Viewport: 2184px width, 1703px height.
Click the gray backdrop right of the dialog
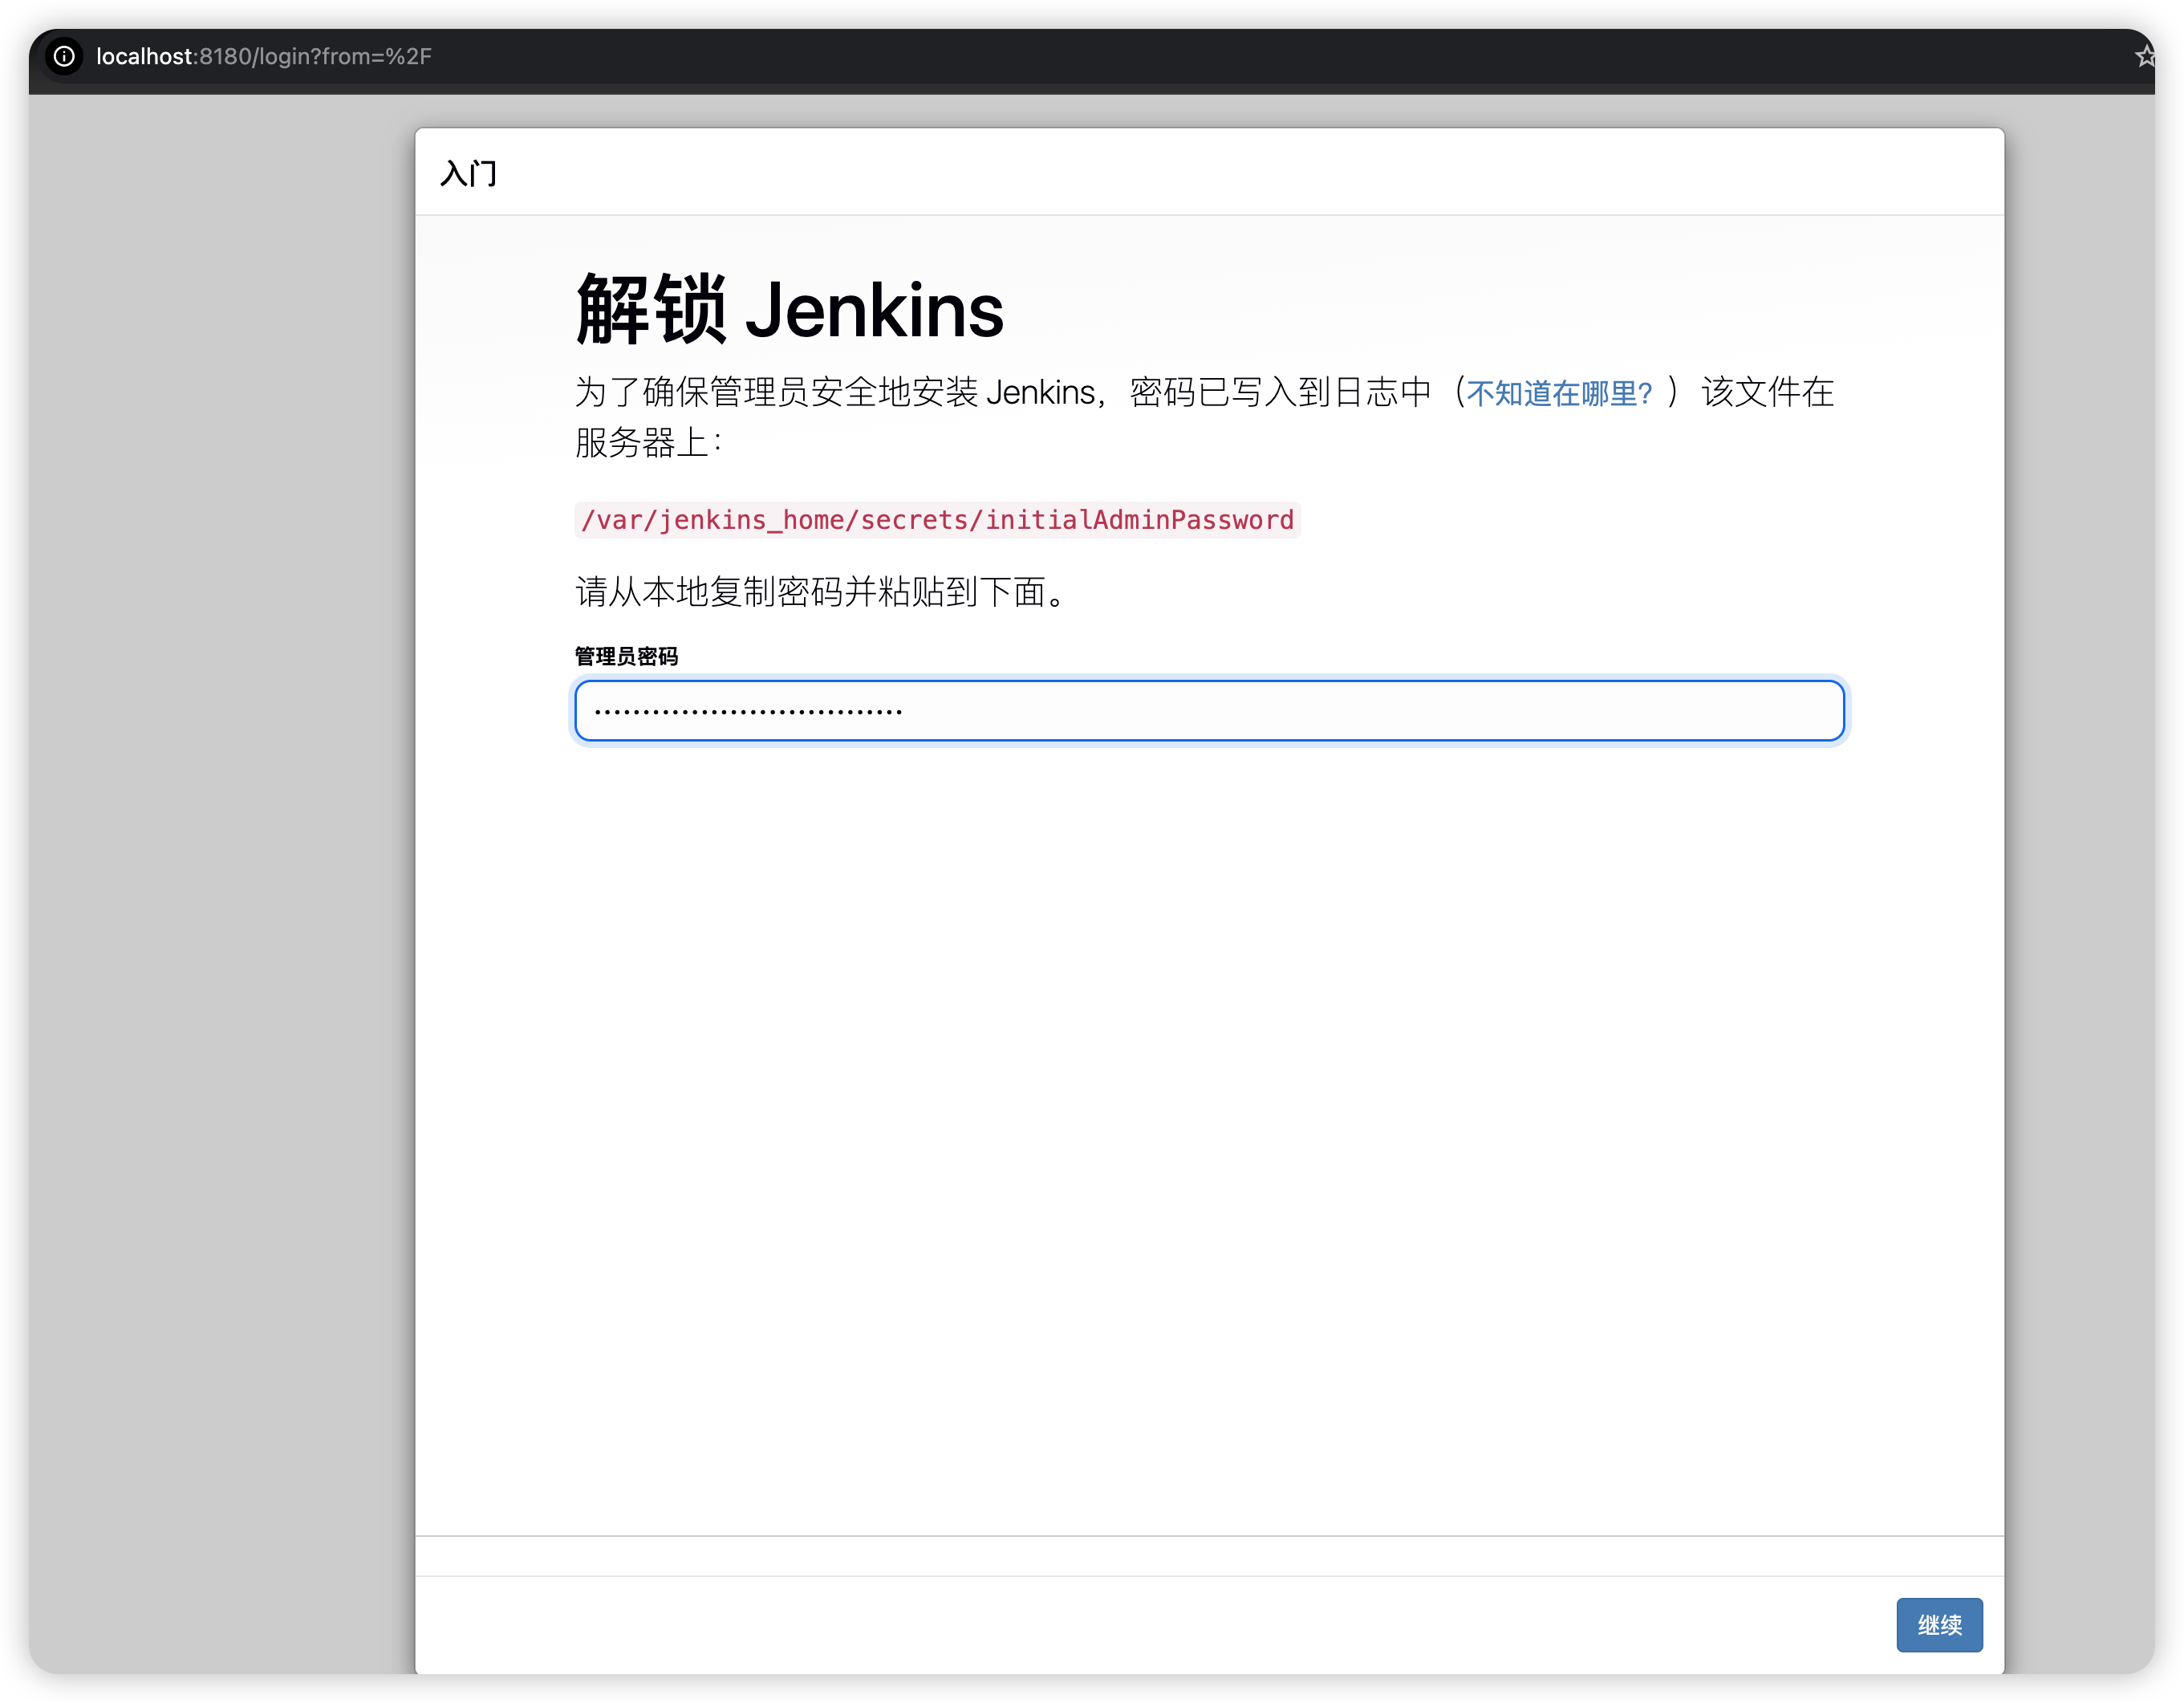pyautogui.click(x=2078, y=850)
